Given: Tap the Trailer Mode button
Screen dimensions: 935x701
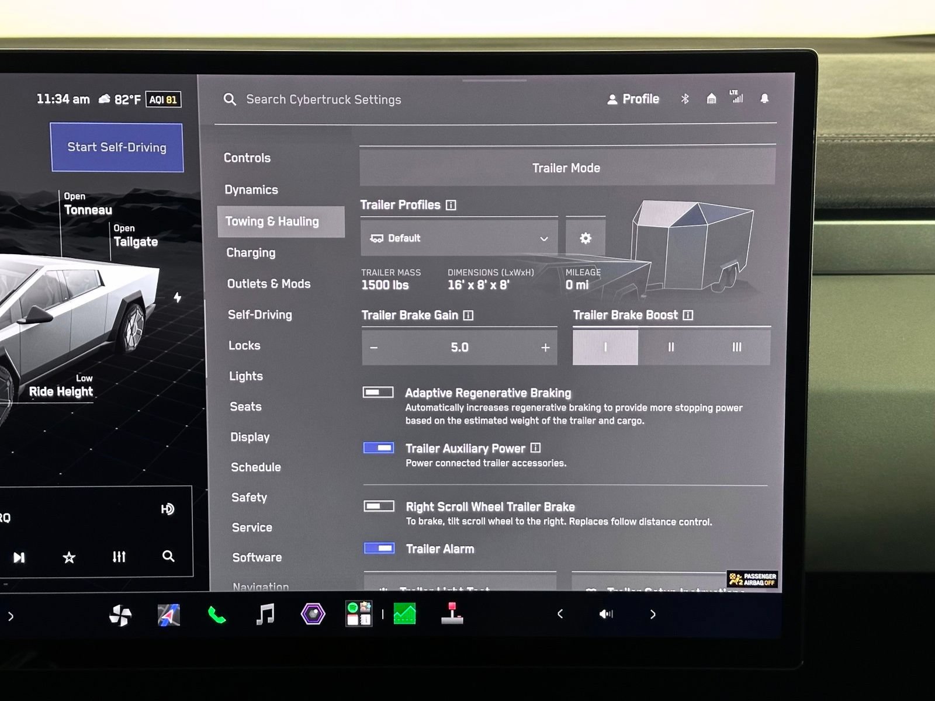Looking at the screenshot, I should pos(567,168).
